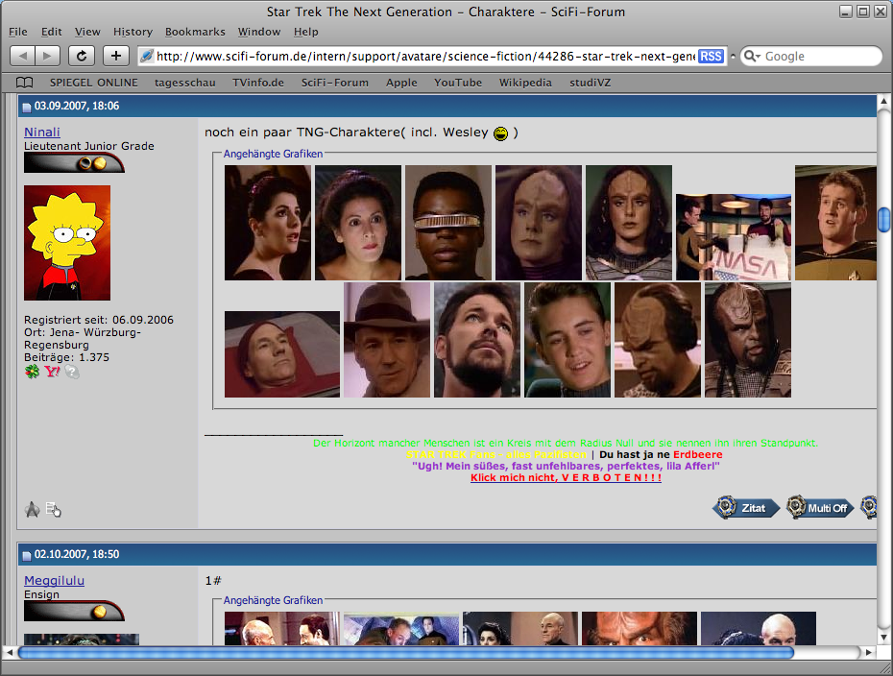
Task: Open the Wikipedia bookmark
Action: click(525, 83)
